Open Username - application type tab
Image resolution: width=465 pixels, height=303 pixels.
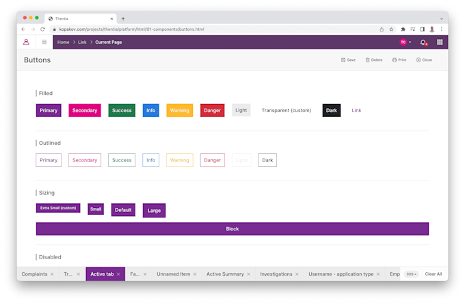(341, 274)
